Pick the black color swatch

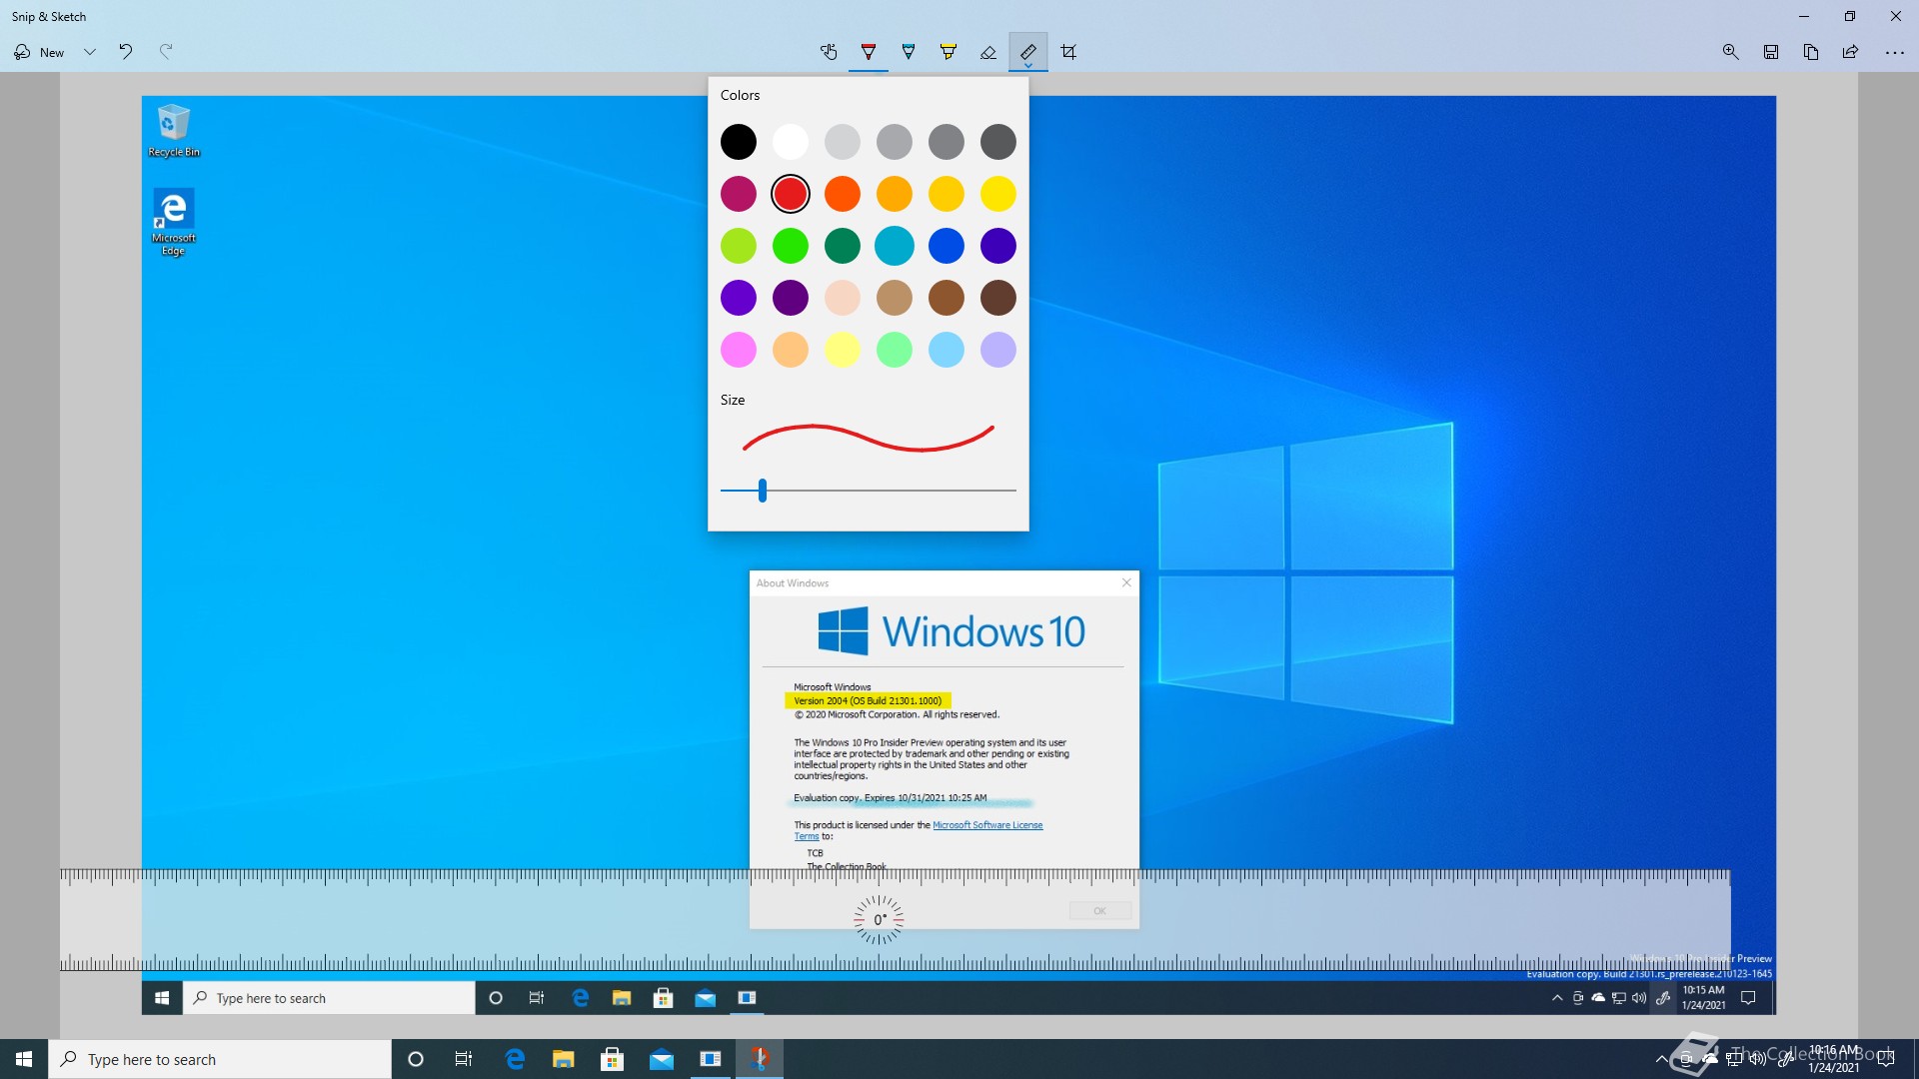(x=739, y=142)
